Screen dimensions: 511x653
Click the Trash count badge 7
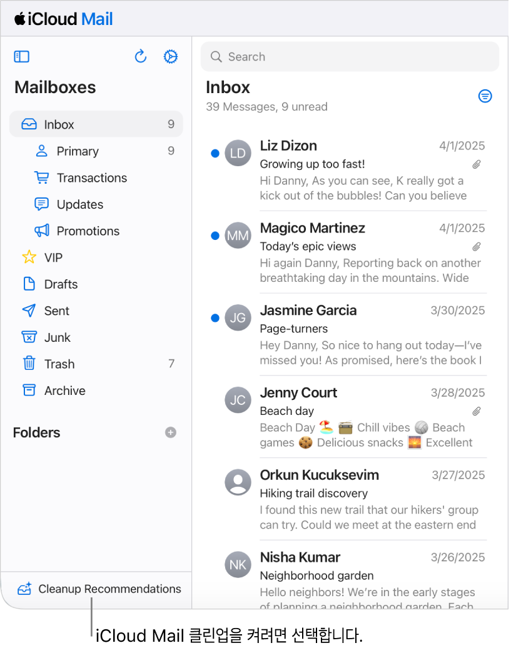(x=171, y=364)
